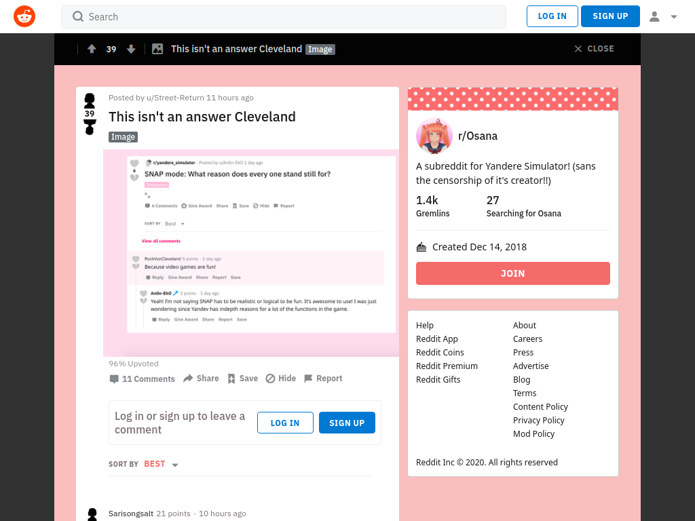
Task: Click the Image flair in black bar
Action: [320, 49]
